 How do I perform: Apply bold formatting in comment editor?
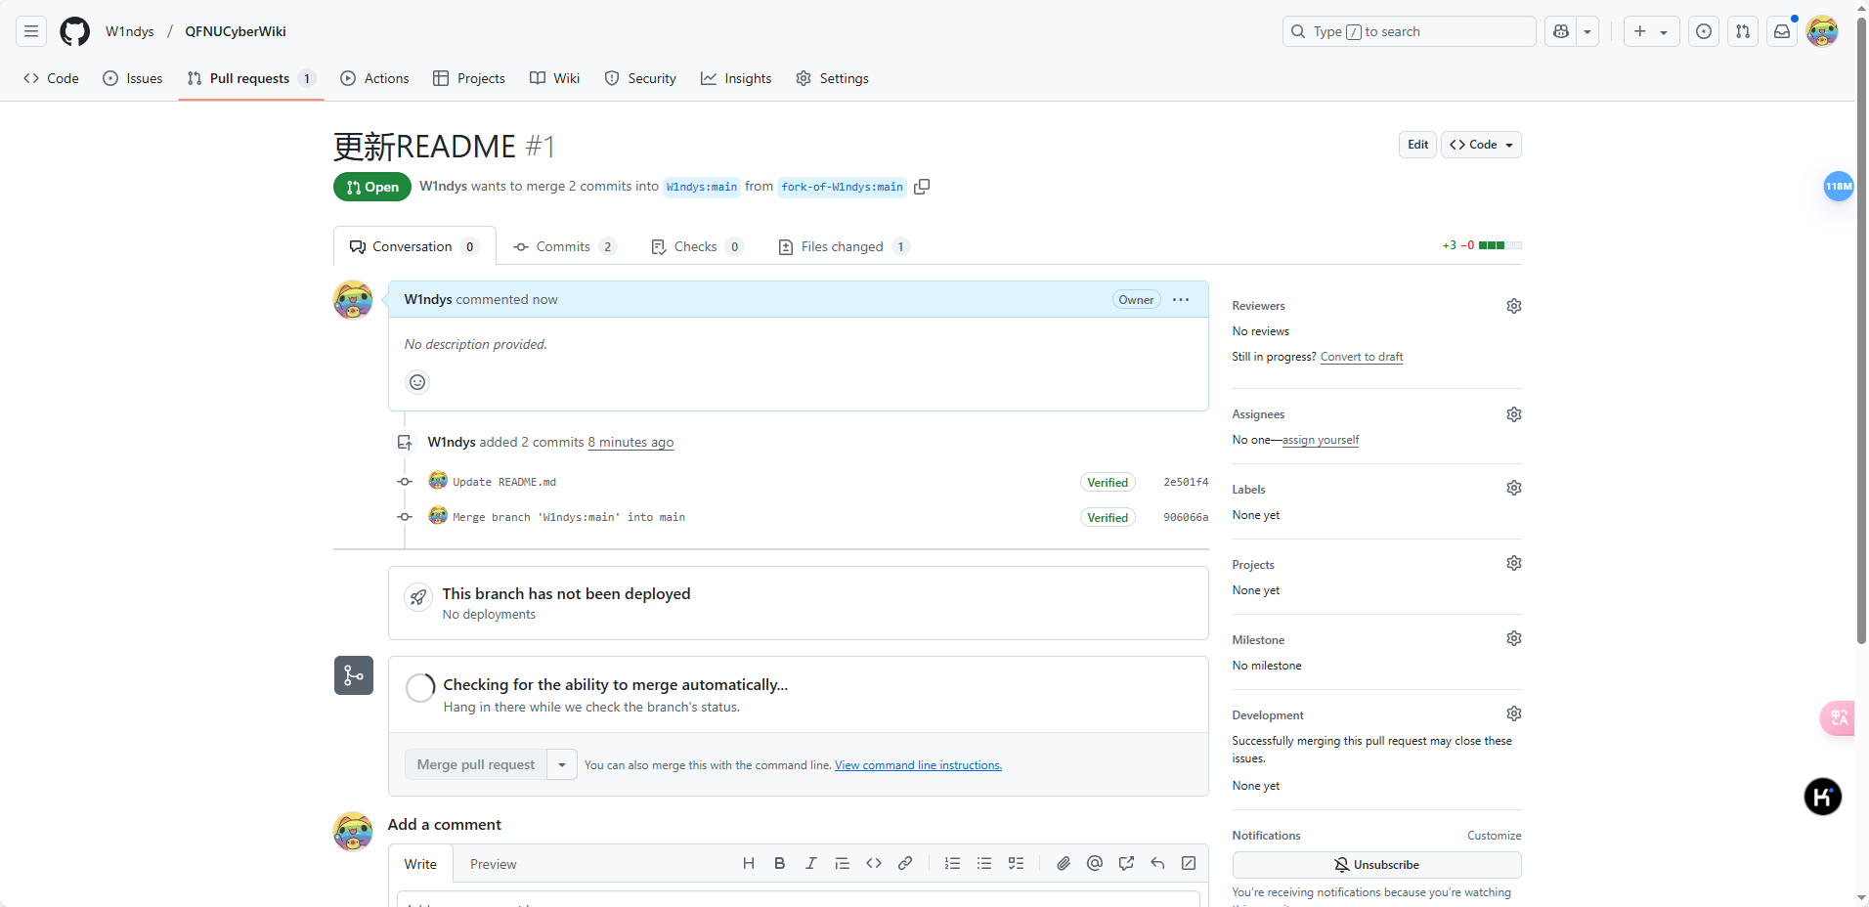[x=780, y=863]
